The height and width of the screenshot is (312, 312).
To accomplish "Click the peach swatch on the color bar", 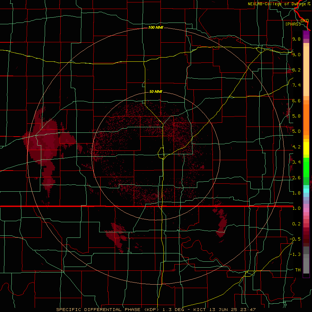I will (x=306, y=72).
